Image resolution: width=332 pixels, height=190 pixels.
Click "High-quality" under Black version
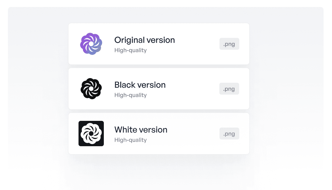[x=130, y=95]
